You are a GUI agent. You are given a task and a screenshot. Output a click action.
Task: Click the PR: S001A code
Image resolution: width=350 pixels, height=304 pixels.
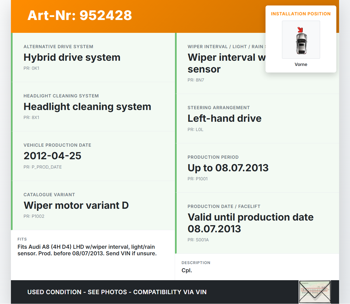tap(198, 240)
